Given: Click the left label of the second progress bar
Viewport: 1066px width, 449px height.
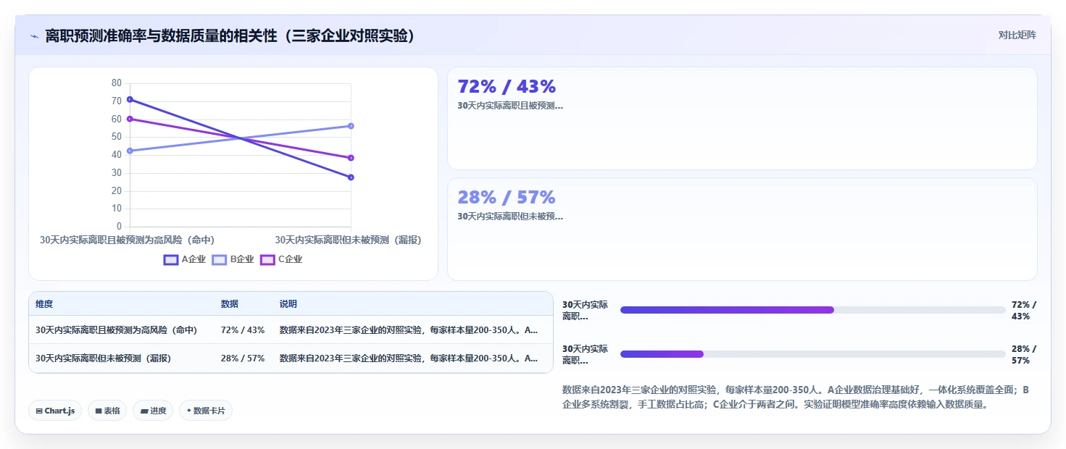Looking at the screenshot, I should coord(586,355).
